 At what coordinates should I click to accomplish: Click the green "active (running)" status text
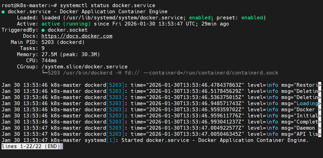tap(66, 24)
